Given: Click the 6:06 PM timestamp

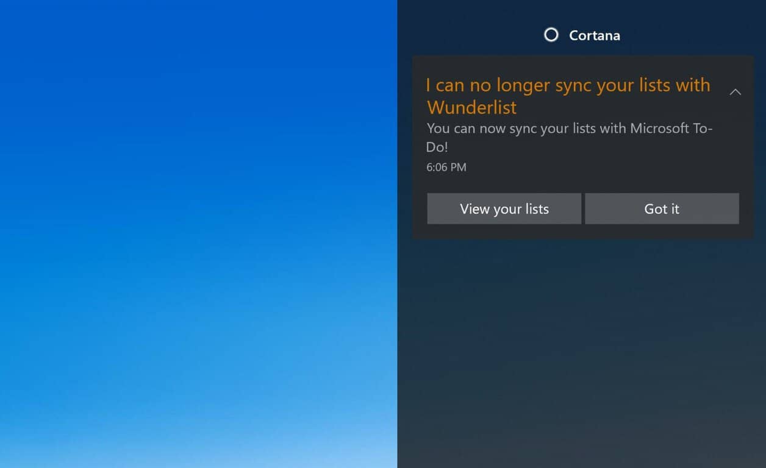Looking at the screenshot, I should [446, 167].
